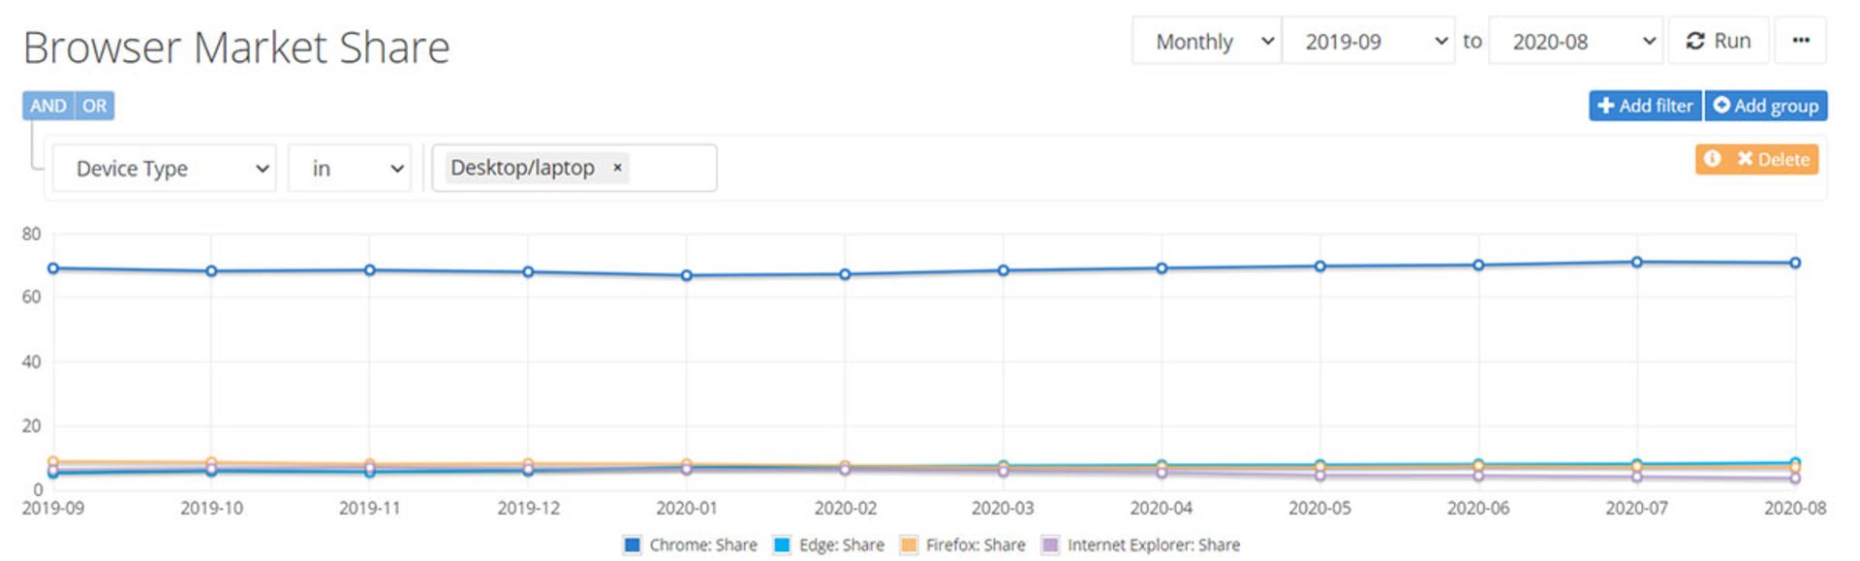Change the 'in' operator dropdown
This screenshot has height=561, width=1860.
350,169
